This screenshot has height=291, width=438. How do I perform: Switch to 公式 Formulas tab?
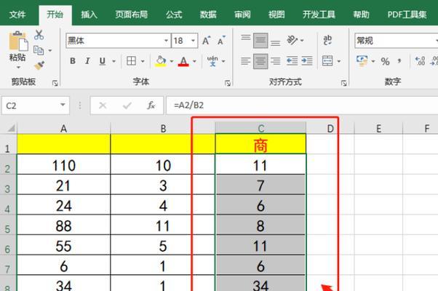tap(174, 15)
